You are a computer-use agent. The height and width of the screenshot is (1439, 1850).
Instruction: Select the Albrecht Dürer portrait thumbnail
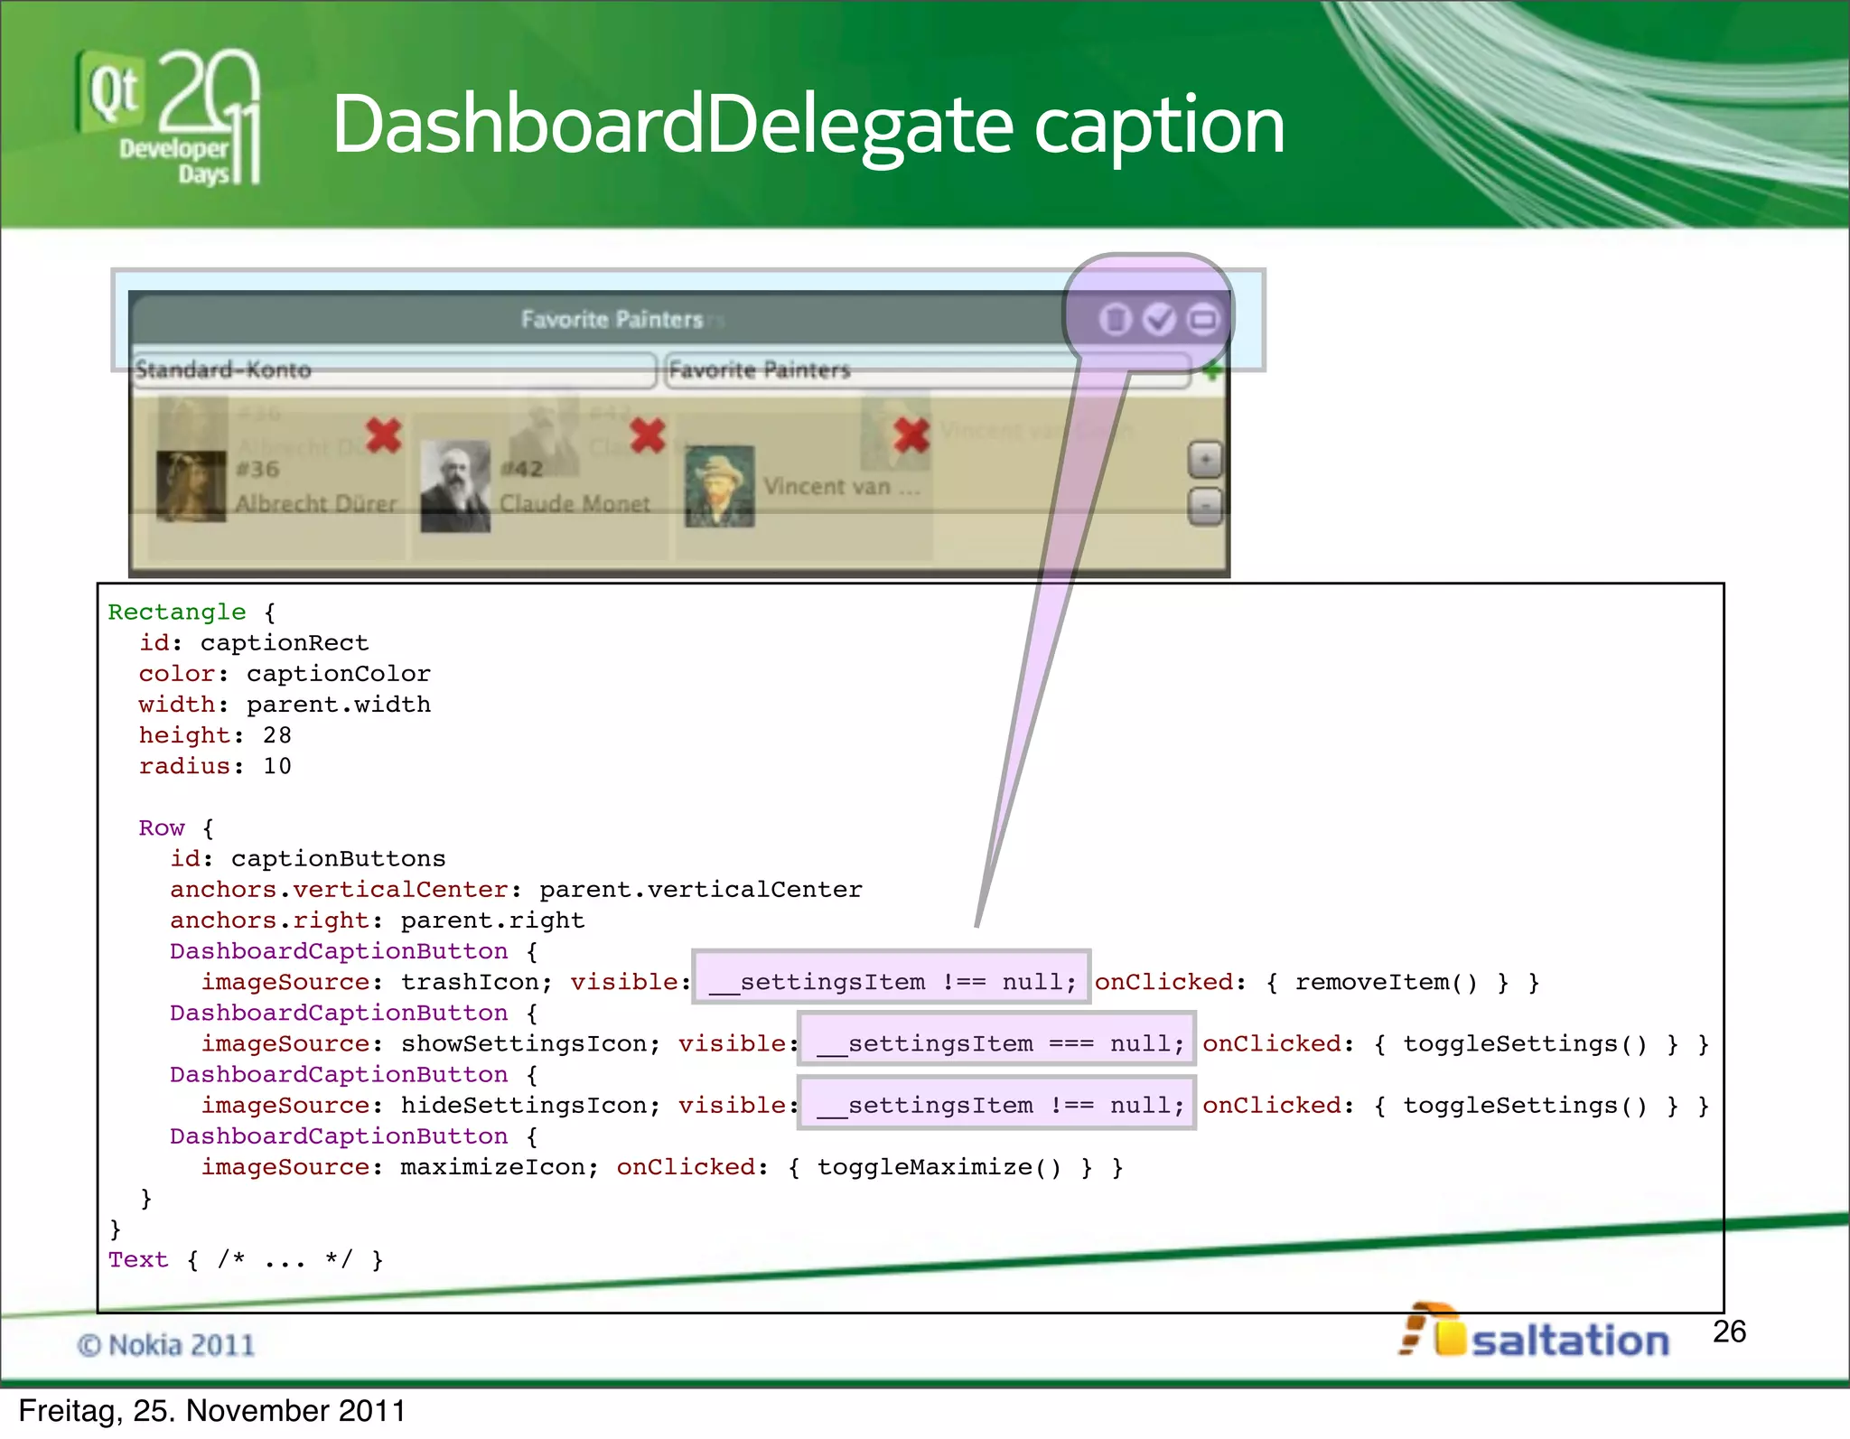[191, 486]
